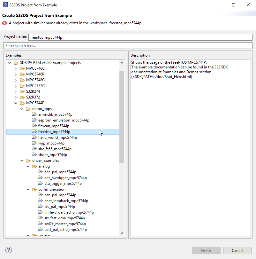
Task: Expand the S32R372 tree node
Action: (16, 97)
